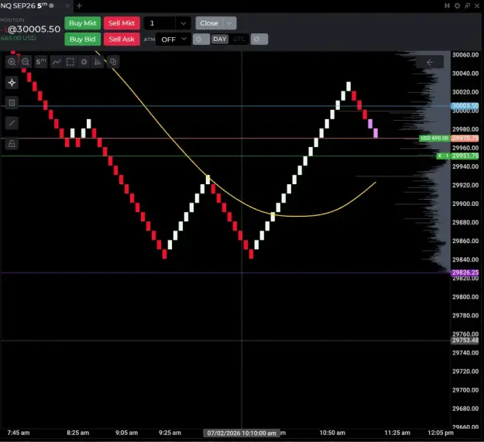The image size is (484, 442).
Task: Click the 9:25 am time axis label
Action: click(170, 433)
